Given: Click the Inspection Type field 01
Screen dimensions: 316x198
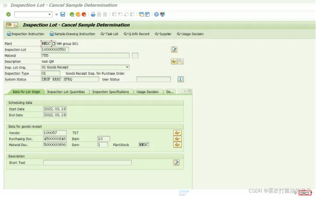Looking at the screenshot, I should pos(51,73).
